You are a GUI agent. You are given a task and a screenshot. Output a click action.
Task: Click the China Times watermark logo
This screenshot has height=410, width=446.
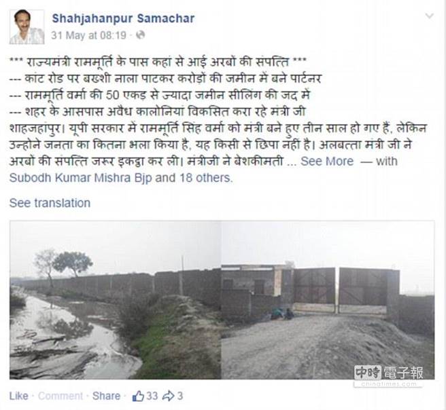point(388,375)
